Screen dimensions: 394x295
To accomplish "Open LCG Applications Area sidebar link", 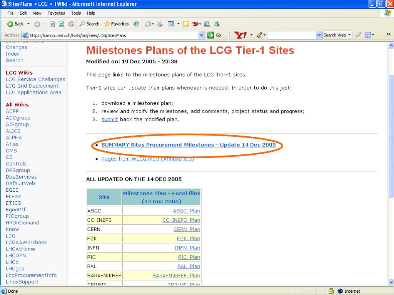I will click(33, 92).
